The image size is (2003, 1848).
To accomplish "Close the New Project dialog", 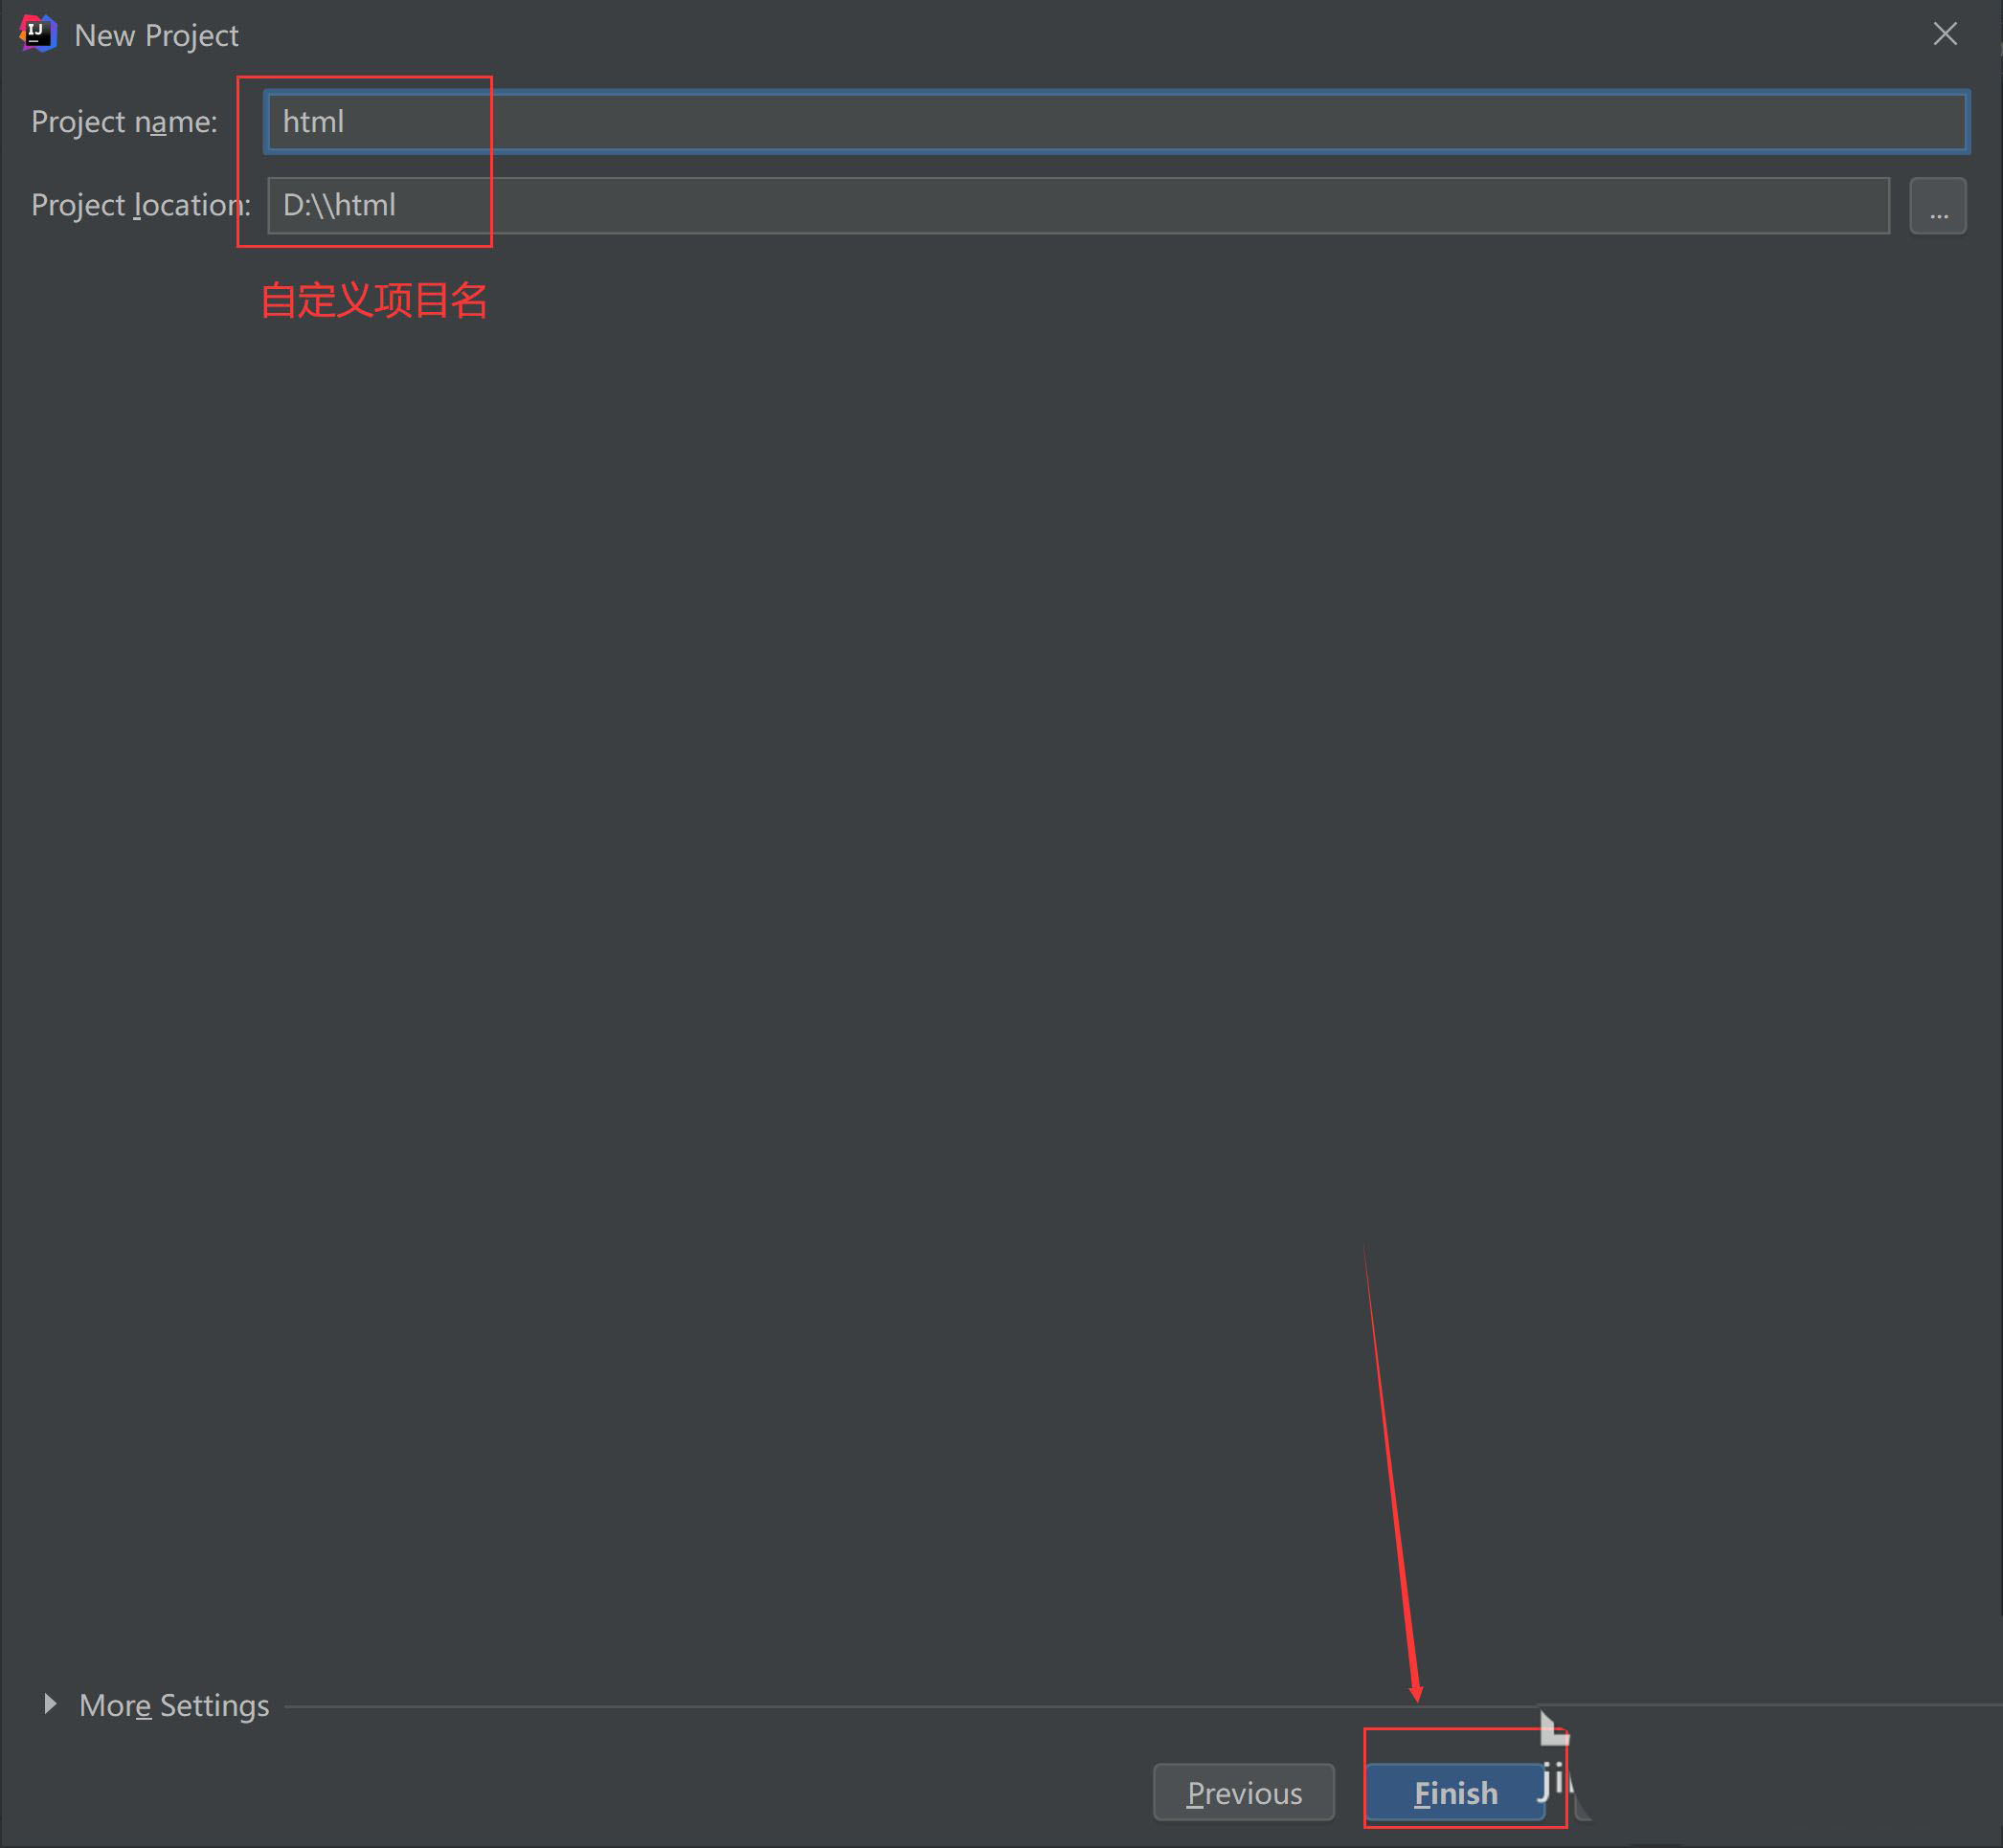I will [x=1944, y=34].
